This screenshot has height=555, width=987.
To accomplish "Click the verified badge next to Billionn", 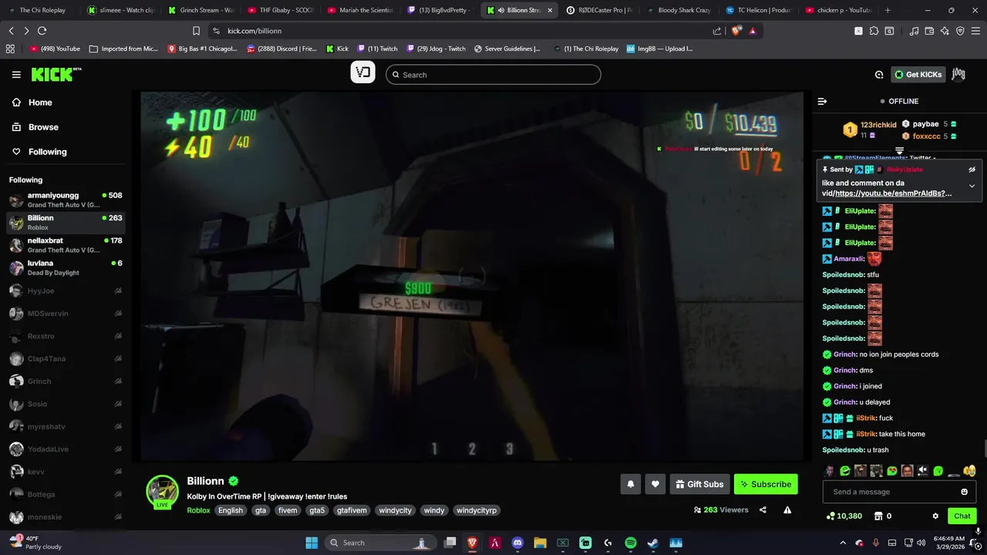I will click(234, 481).
